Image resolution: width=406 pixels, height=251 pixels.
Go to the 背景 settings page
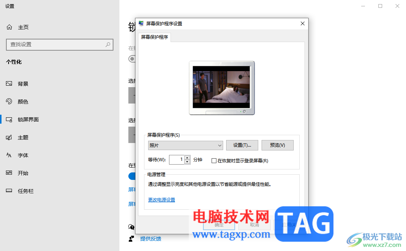point(23,84)
